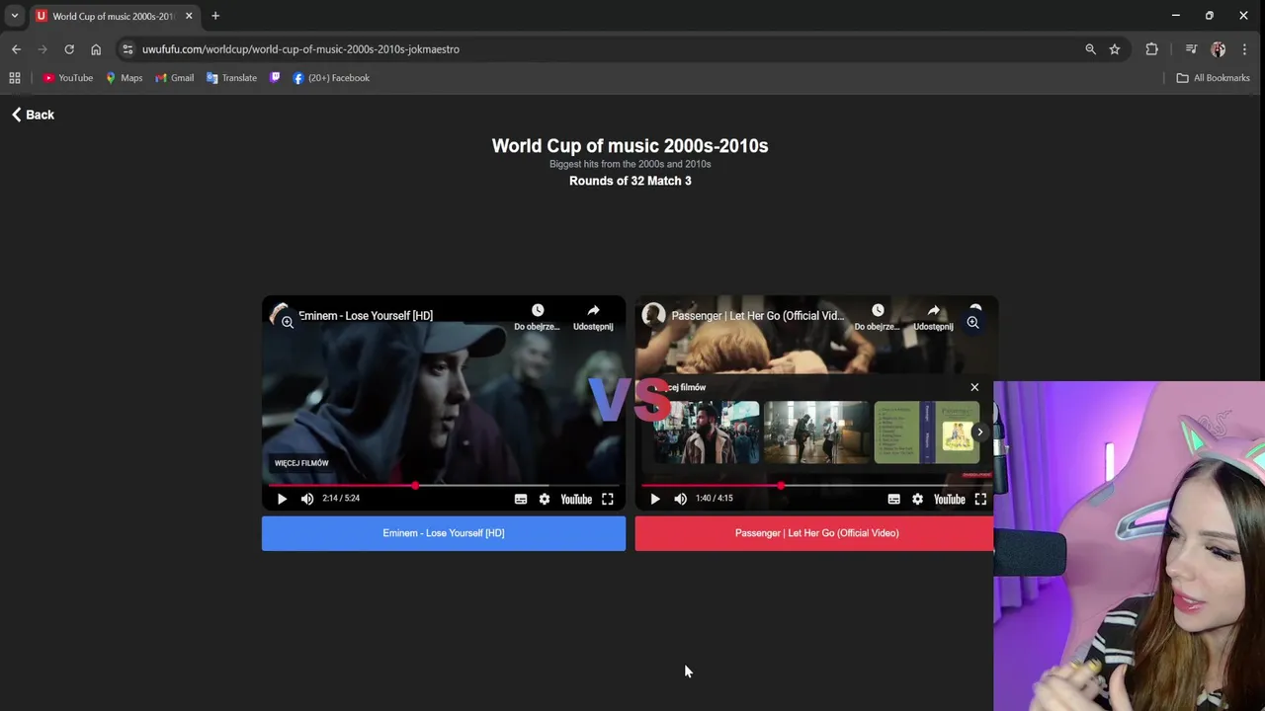Go Back to previous page

point(33,115)
